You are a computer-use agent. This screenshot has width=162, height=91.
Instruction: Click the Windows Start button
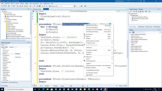tap(2, 89)
